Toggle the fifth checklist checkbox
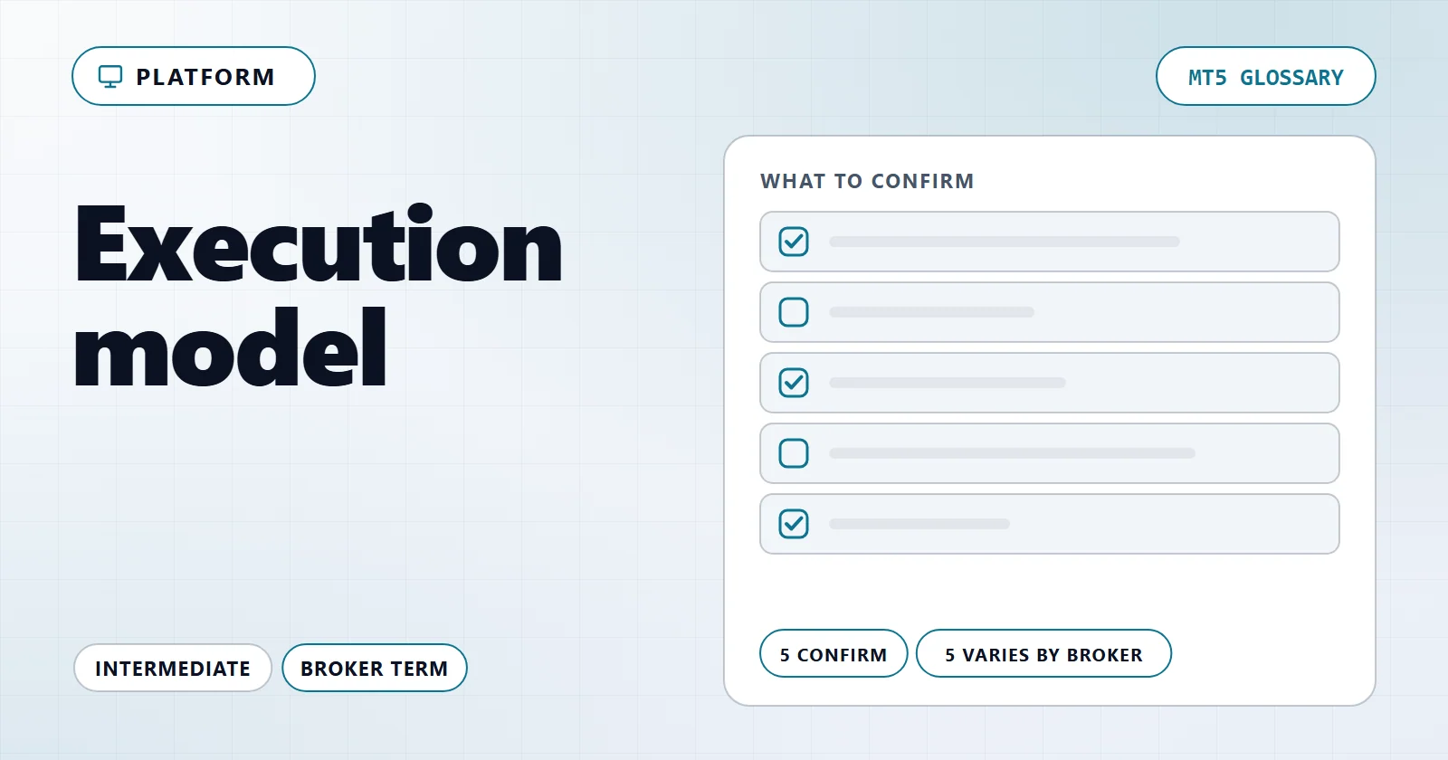Image resolution: width=1448 pixels, height=760 pixels. coord(794,524)
